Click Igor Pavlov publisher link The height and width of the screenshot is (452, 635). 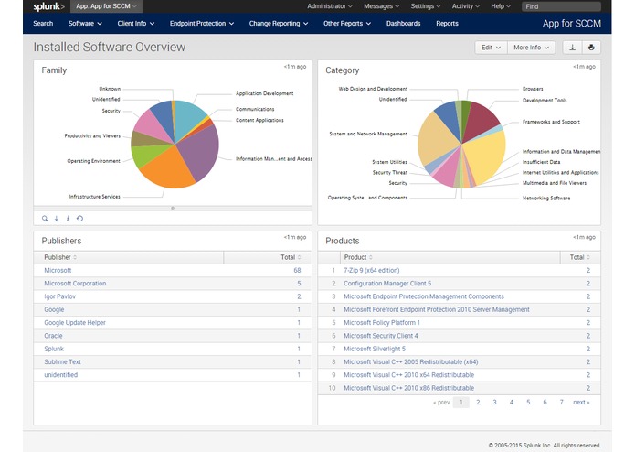(x=60, y=296)
